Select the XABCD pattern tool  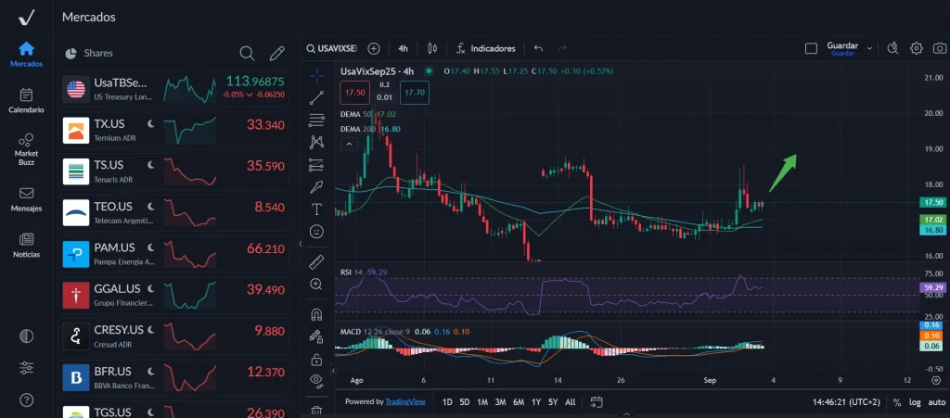coord(316,142)
